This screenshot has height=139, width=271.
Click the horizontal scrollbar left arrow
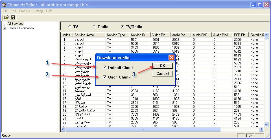tap(63, 129)
